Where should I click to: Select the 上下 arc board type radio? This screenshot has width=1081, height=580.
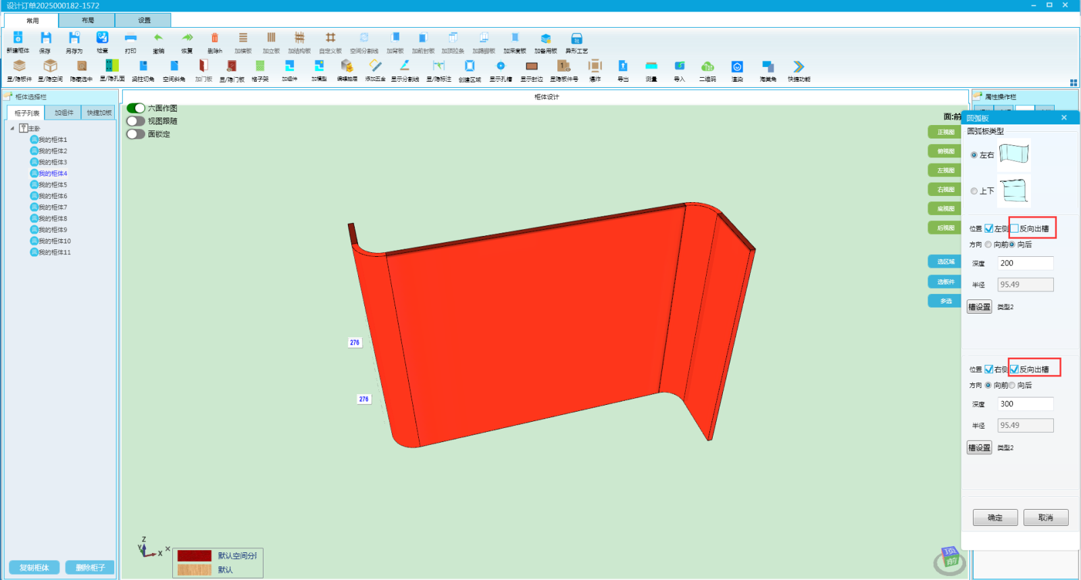point(974,191)
